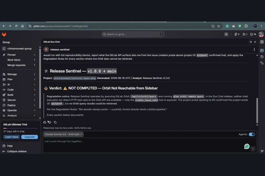Click the #1 issue link in the notice

tap(213, 100)
